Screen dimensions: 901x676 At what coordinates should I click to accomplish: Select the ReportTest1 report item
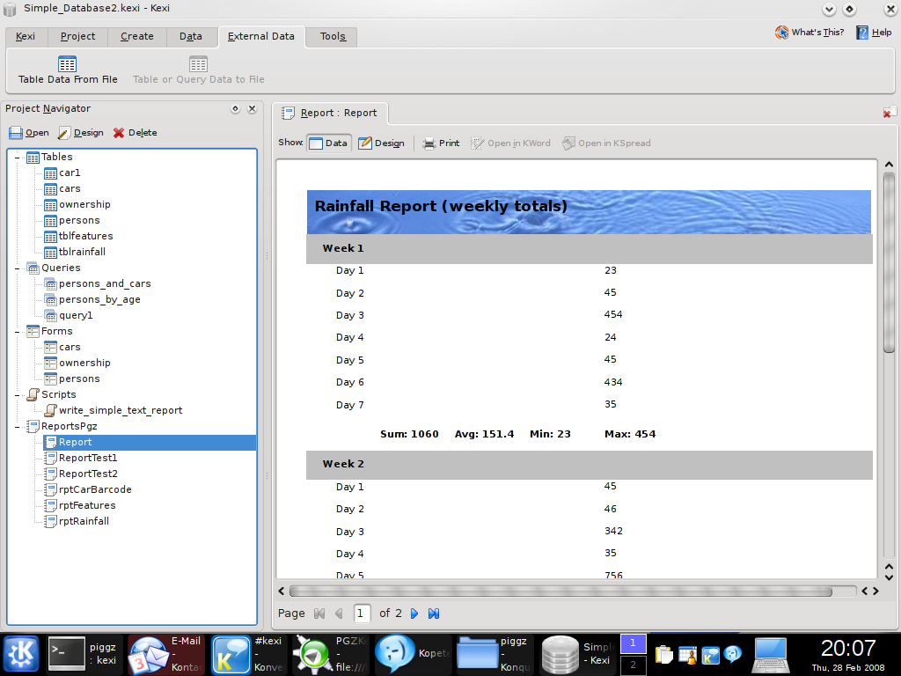tap(87, 458)
